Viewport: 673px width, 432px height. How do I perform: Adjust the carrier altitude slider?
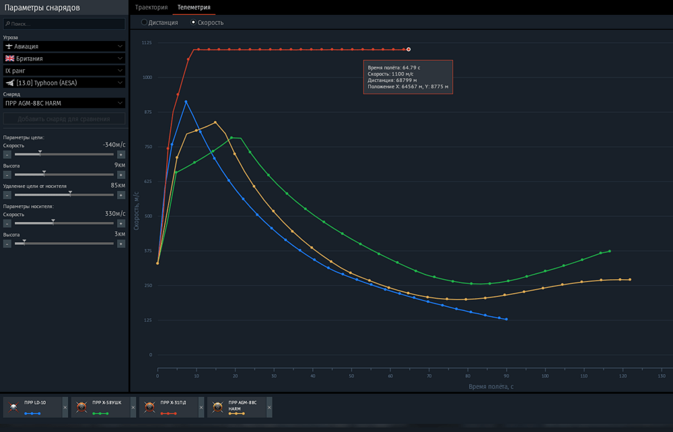65,243
